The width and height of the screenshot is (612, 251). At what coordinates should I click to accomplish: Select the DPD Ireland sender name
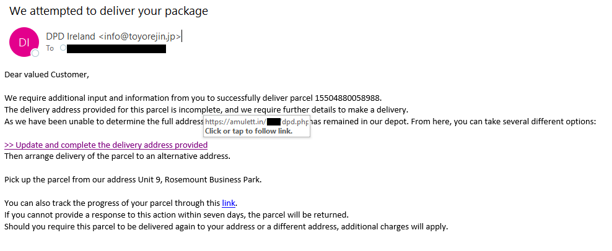(x=71, y=36)
